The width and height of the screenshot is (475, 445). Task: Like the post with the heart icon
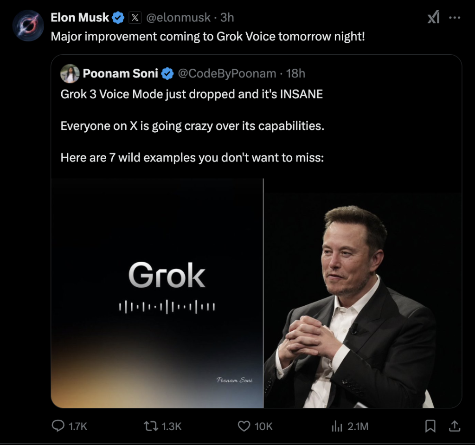[x=244, y=426]
